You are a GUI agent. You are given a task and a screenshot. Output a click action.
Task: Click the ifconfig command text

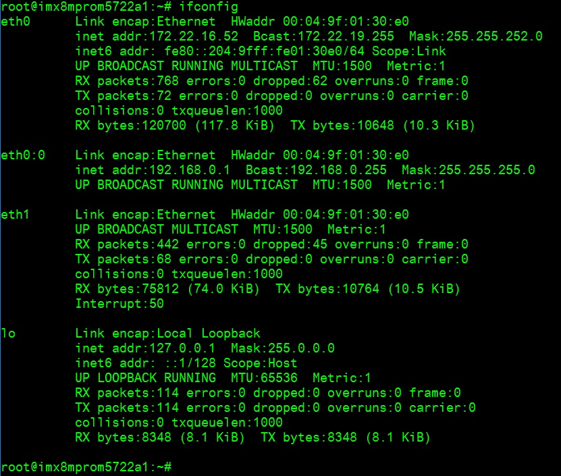coord(209,7)
